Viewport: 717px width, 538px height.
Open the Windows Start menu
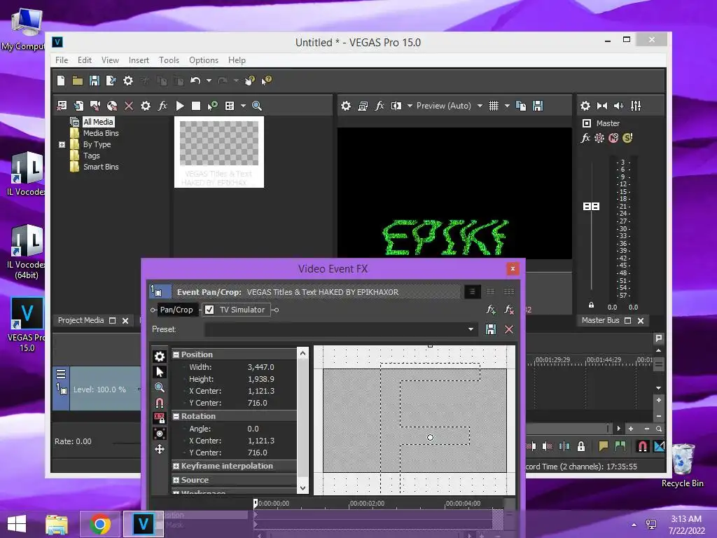tap(17, 524)
